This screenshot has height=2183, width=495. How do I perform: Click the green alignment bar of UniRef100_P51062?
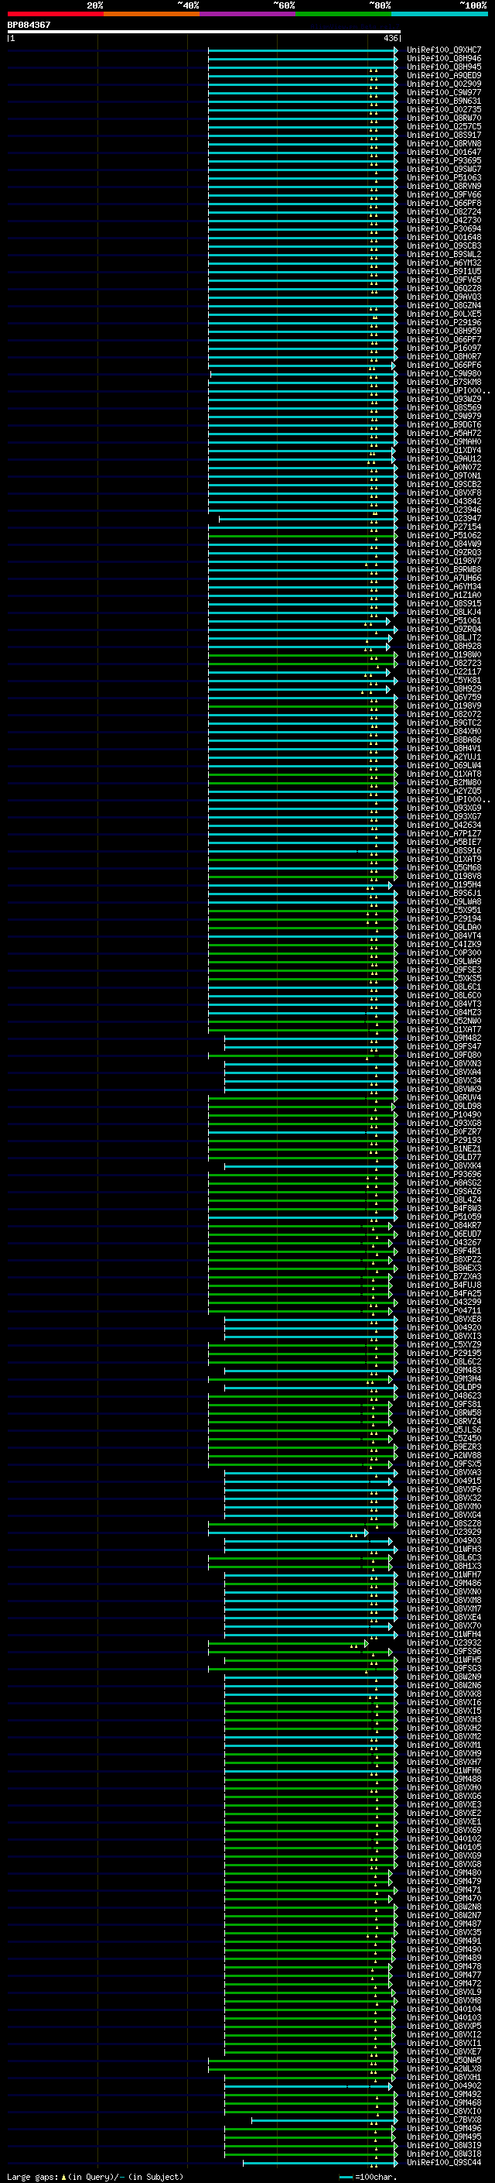click(x=303, y=536)
